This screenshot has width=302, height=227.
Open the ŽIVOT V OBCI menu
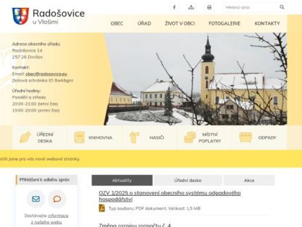(x=180, y=24)
